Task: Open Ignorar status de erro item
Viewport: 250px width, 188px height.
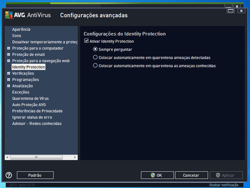Action: coord(32,117)
